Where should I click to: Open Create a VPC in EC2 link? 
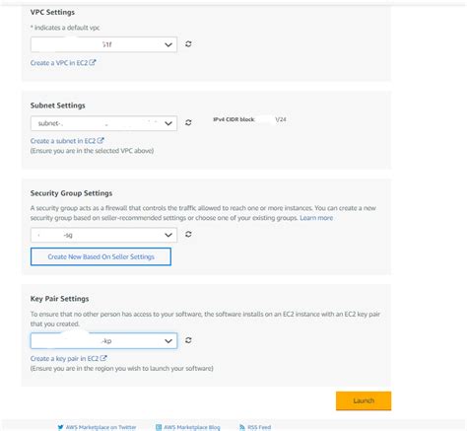tap(63, 63)
